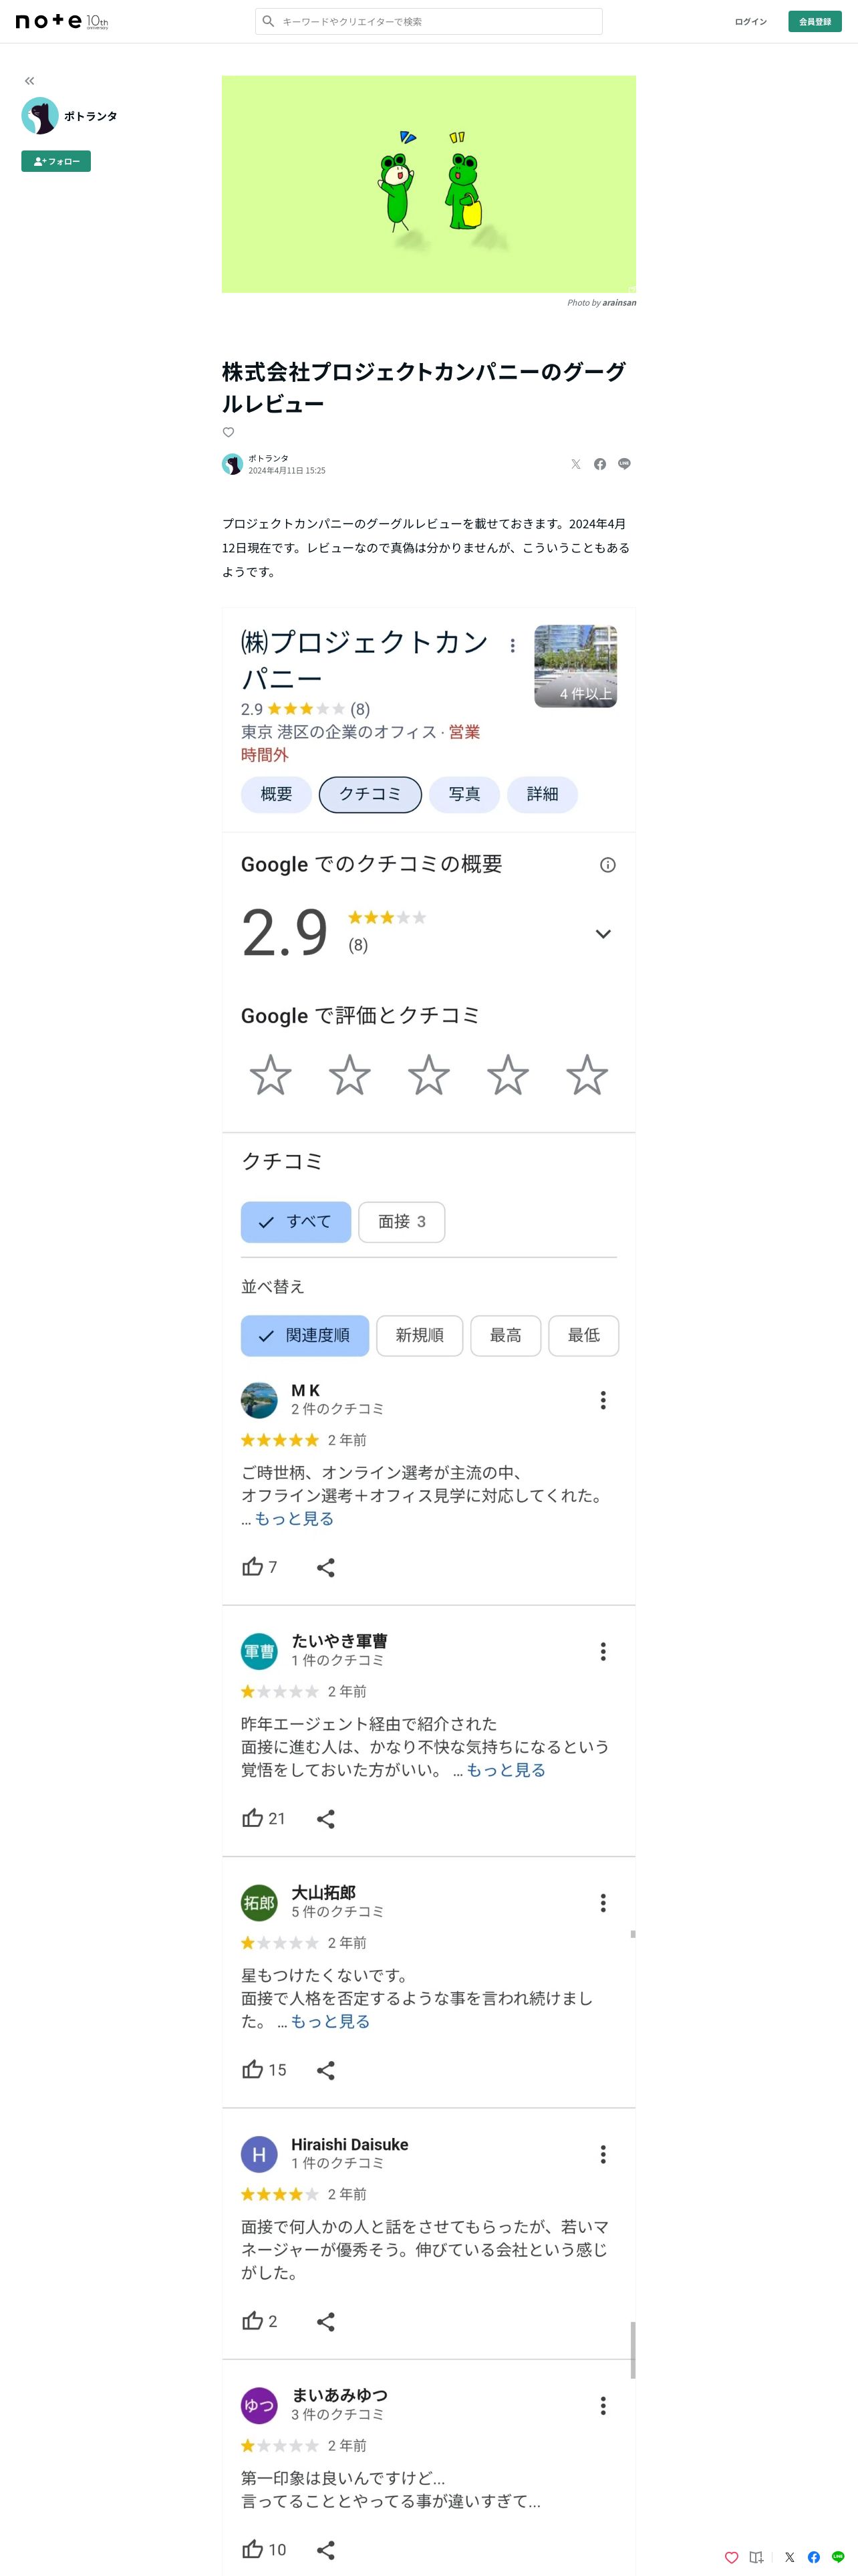Expand 大山拓郎 review with もっと見る

(329, 2021)
